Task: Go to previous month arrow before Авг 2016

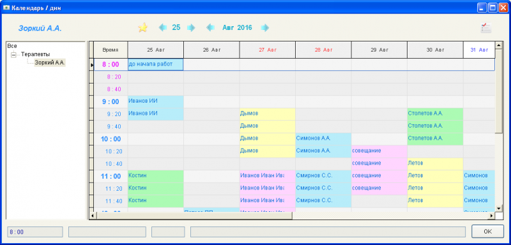Action: tap(211, 27)
